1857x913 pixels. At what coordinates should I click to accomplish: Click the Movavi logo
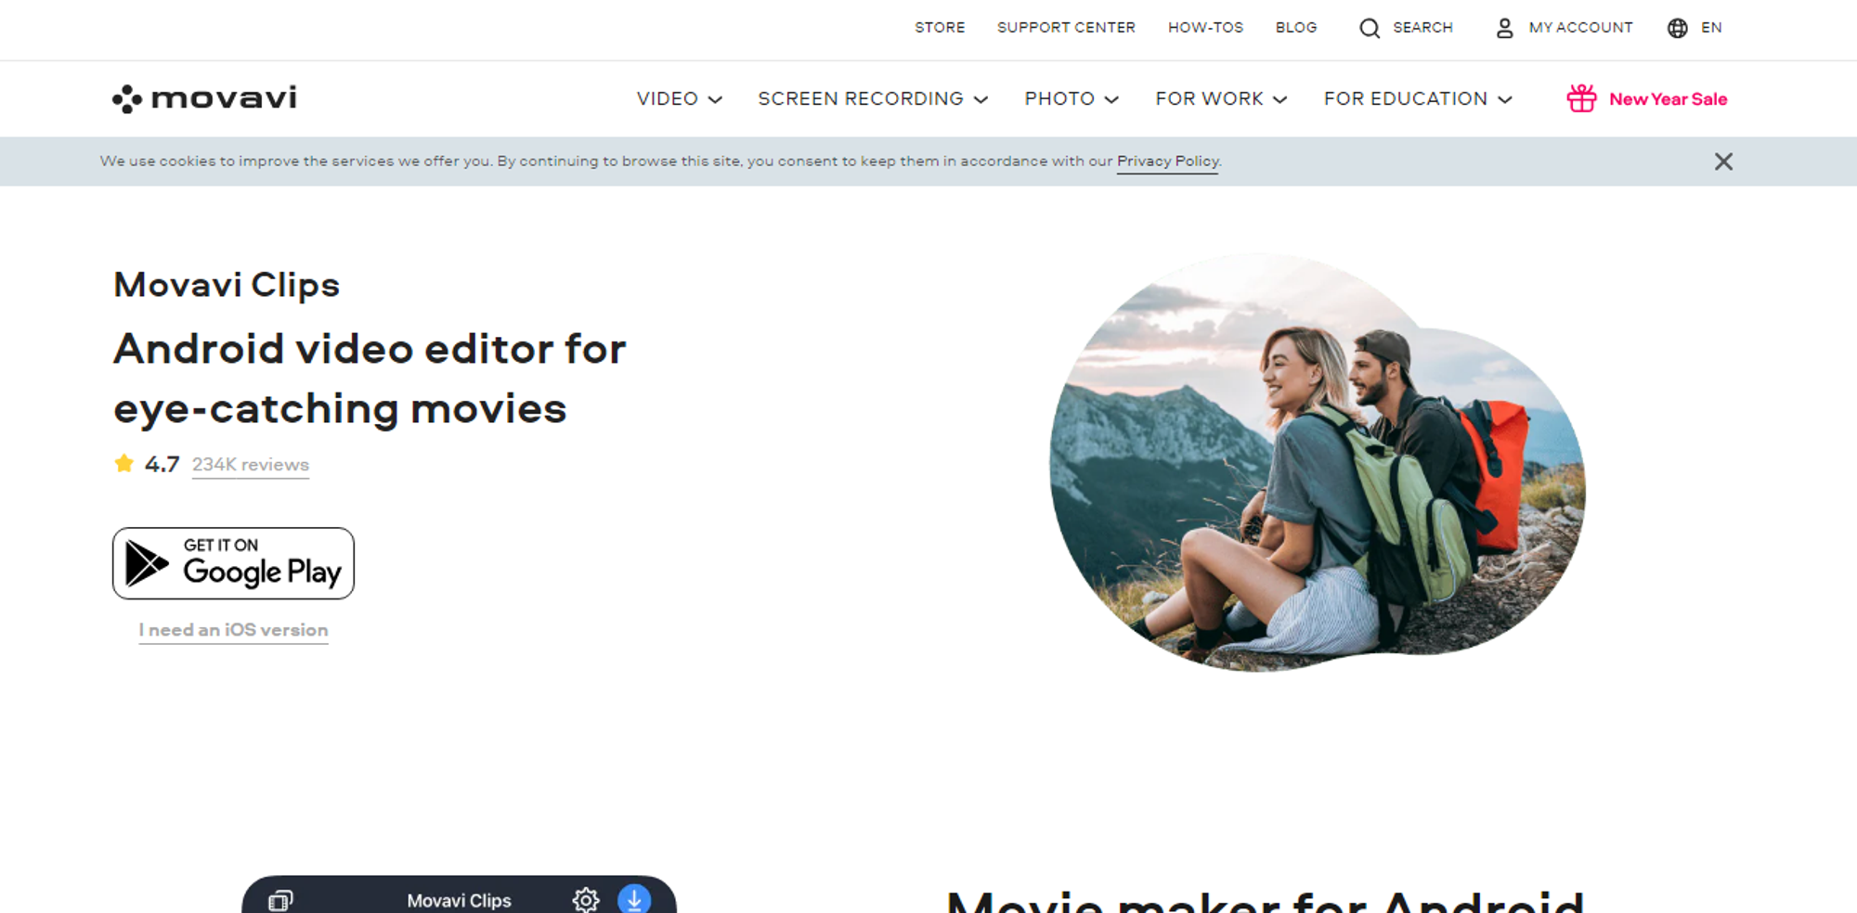pyautogui.click(x=204, y=98)
